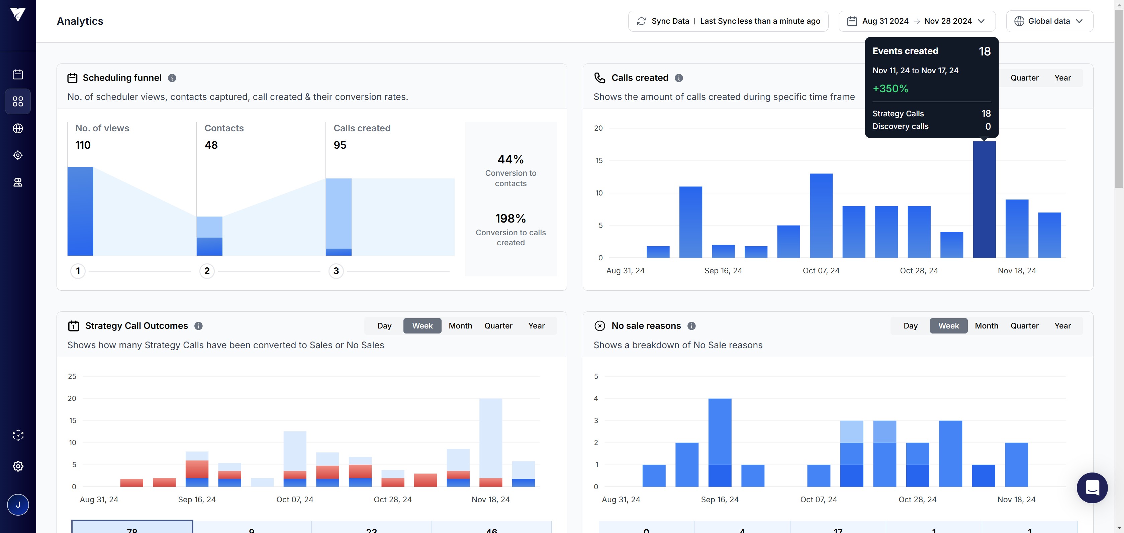Open the chat support bubble
The image size is (1124, 533).
click(1092, 488)
